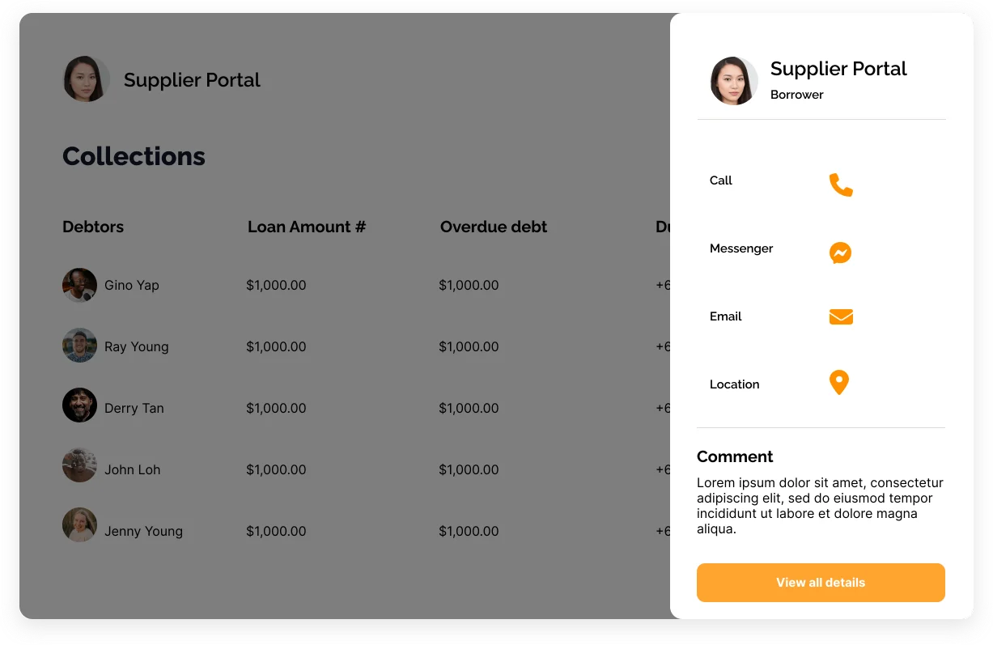Select Gino Yap's profile picture
Viewport: 993px width, 645px height.
(79, 285)
